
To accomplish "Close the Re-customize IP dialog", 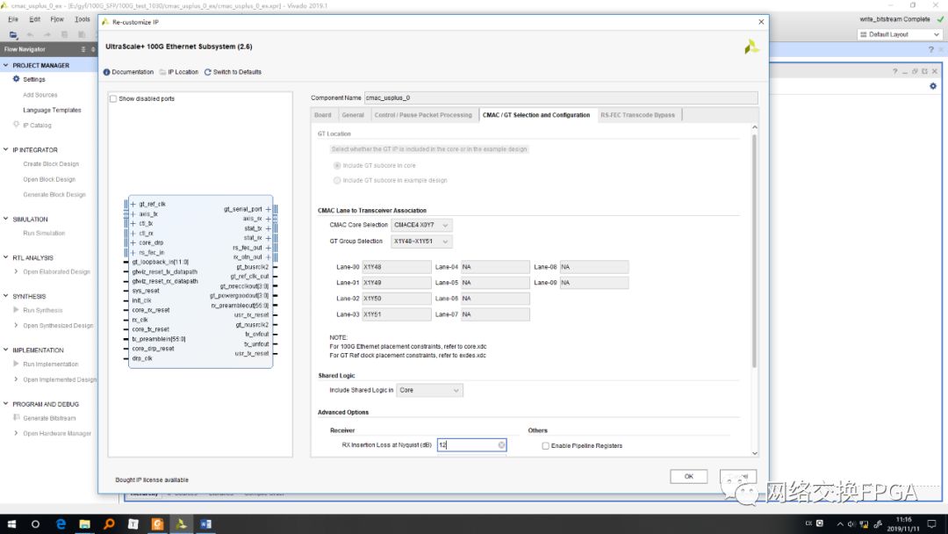I will coord(761,22).
